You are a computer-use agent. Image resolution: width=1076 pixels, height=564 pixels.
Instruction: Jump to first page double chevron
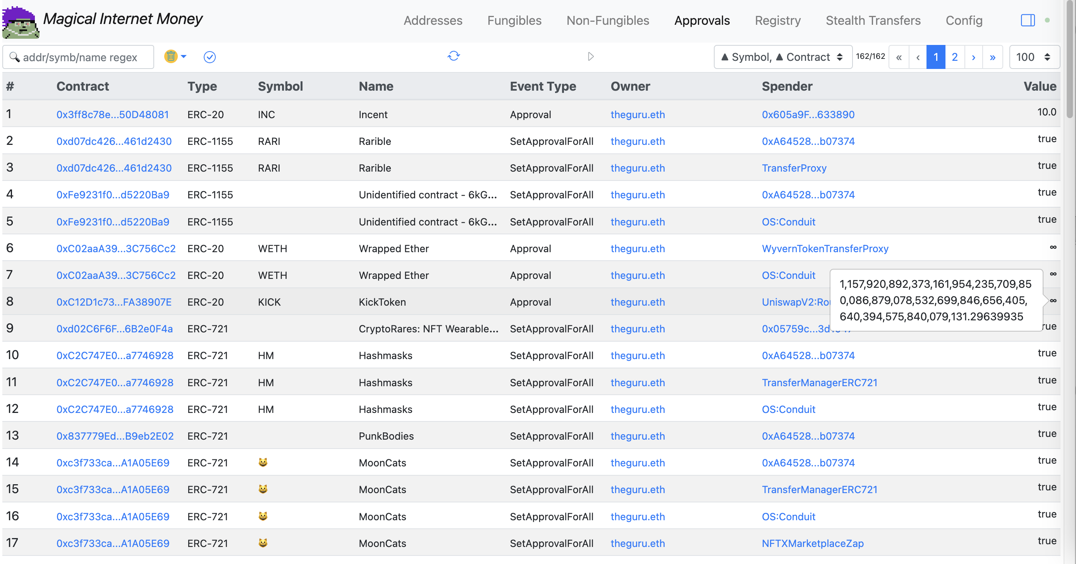tap(899, 57)
